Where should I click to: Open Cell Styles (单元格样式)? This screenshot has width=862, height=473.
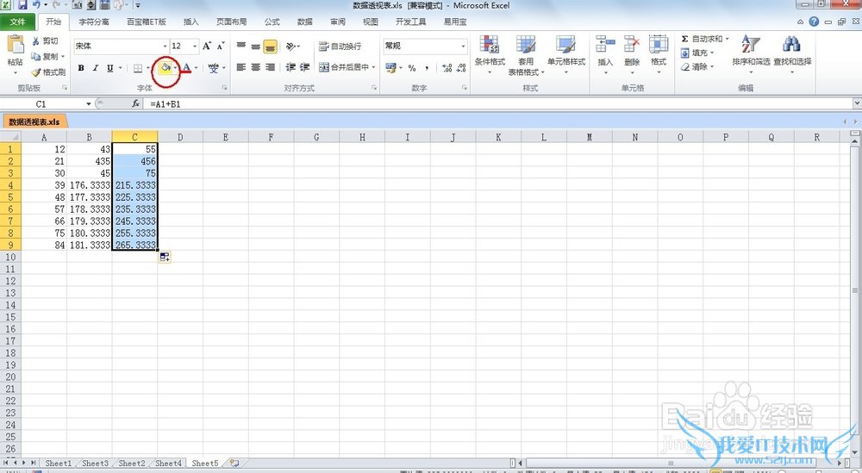565,55
